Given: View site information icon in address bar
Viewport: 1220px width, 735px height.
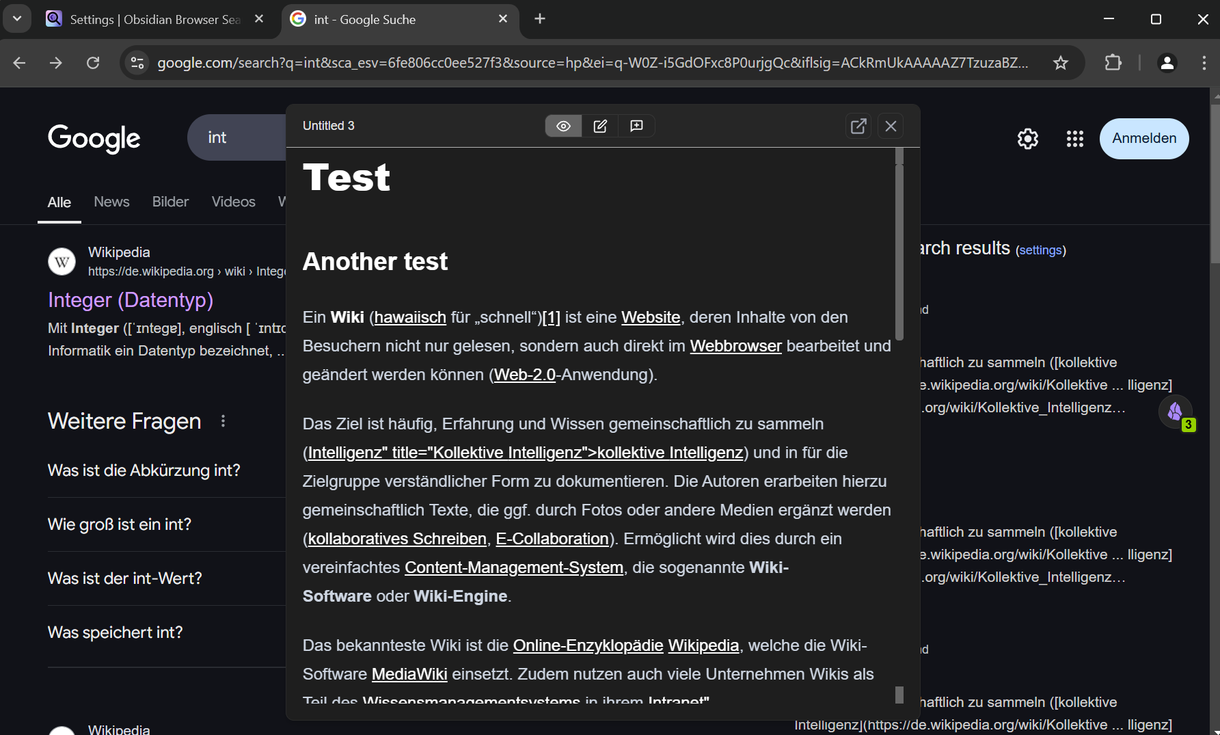Looking at the screenshot, I should [137, 63].
